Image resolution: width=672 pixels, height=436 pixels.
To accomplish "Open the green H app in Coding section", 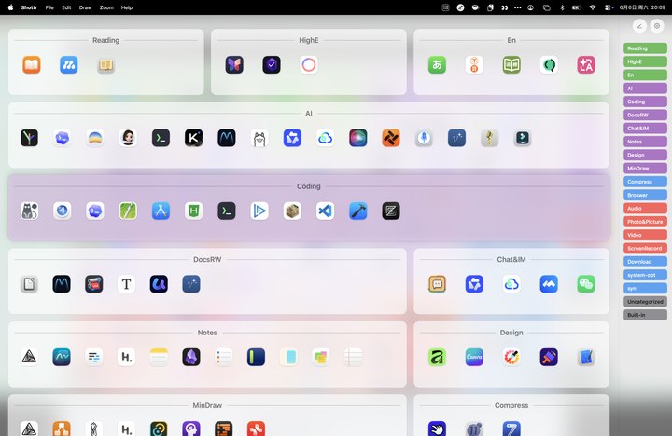I will pos(194,211).
